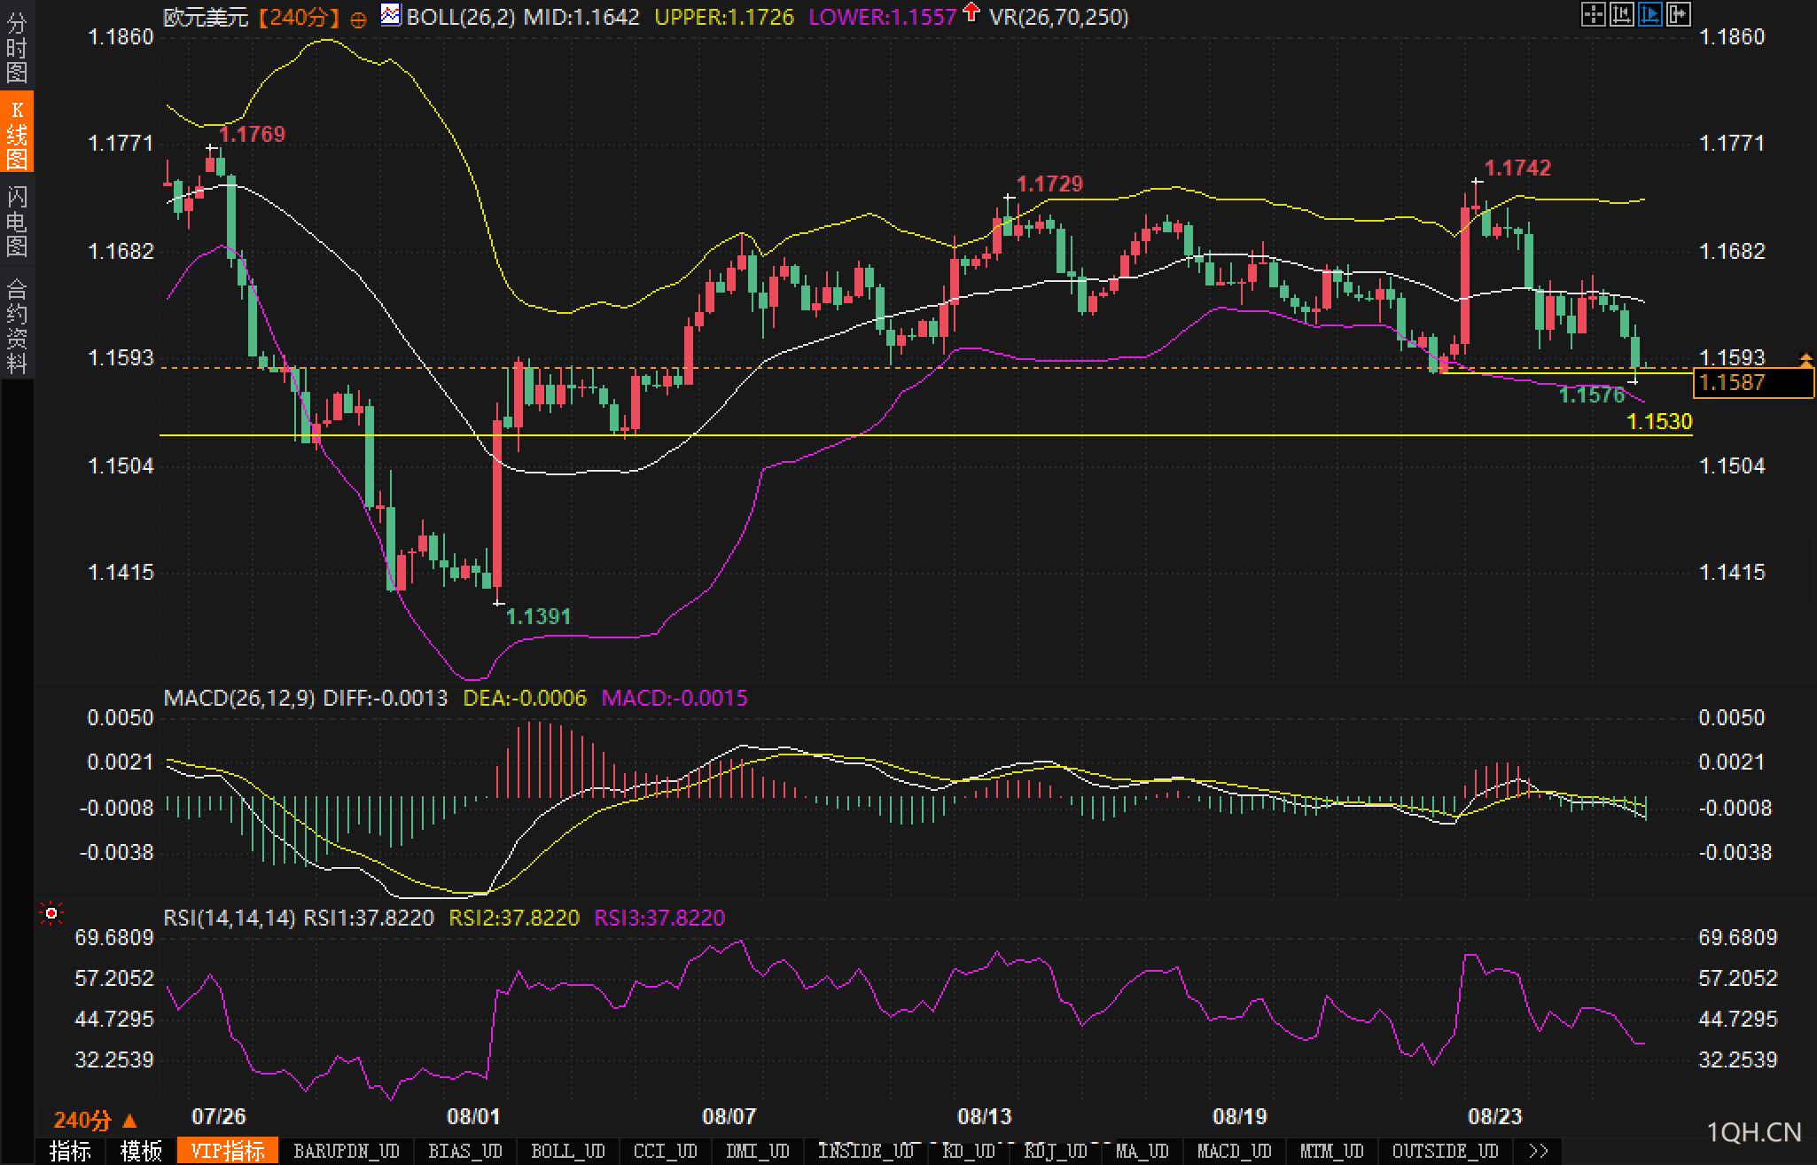Click the 模板 button

click(141, 1151)
